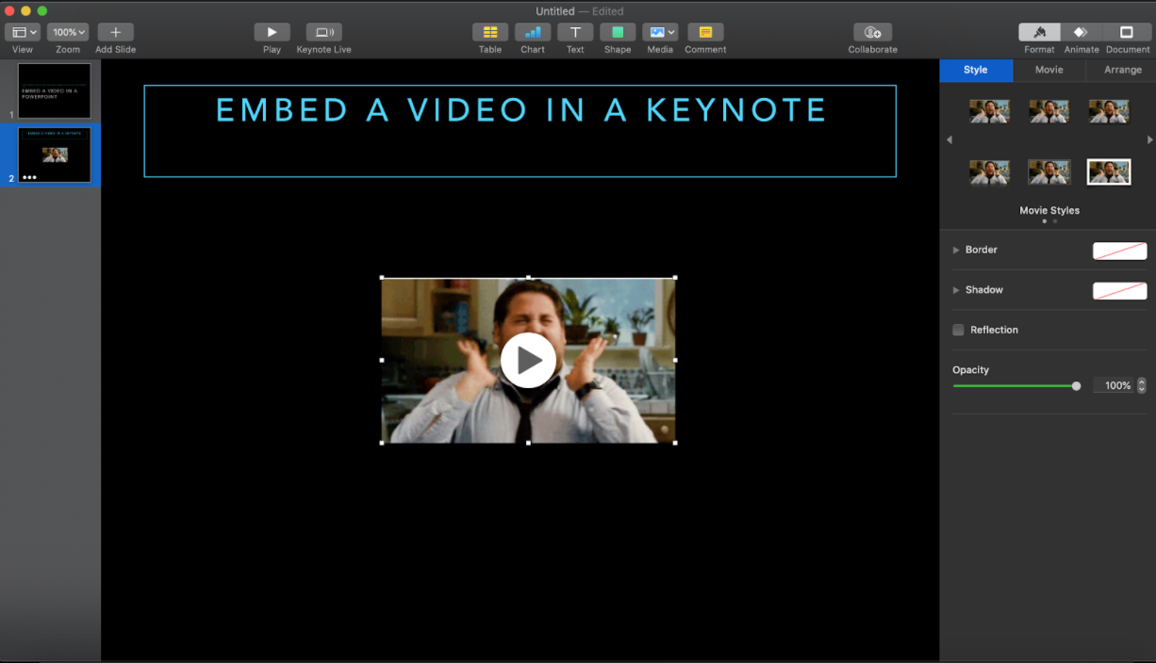Open Keynote Live from the toolbar
Image resolution: width=1156 pixels, height=663 pixels.
pos(323,32)
